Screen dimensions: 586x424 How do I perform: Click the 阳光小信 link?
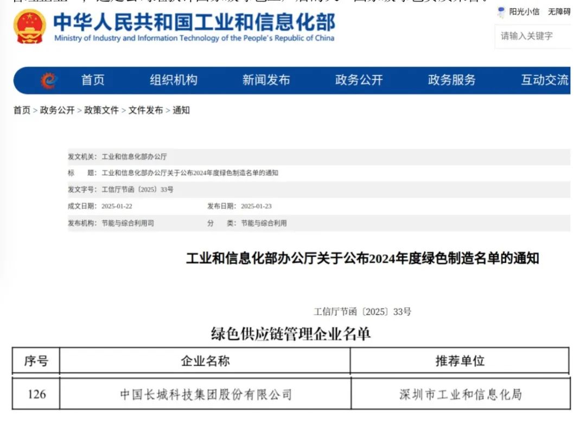coord(524,12)
